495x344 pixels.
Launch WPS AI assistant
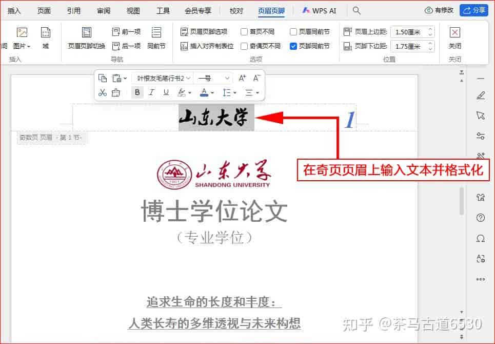[319, 11]
